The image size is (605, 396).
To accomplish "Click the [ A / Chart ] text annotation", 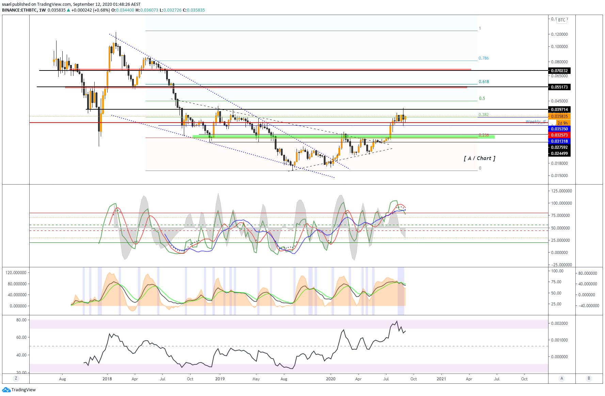I will [479, 158].
